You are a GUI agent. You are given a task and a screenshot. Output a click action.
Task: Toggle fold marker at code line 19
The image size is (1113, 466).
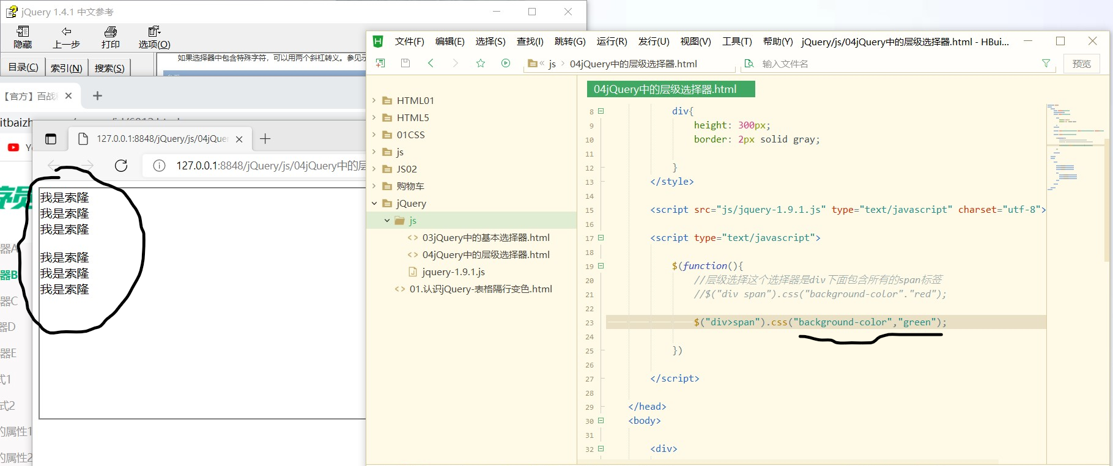tap(601, 266)
